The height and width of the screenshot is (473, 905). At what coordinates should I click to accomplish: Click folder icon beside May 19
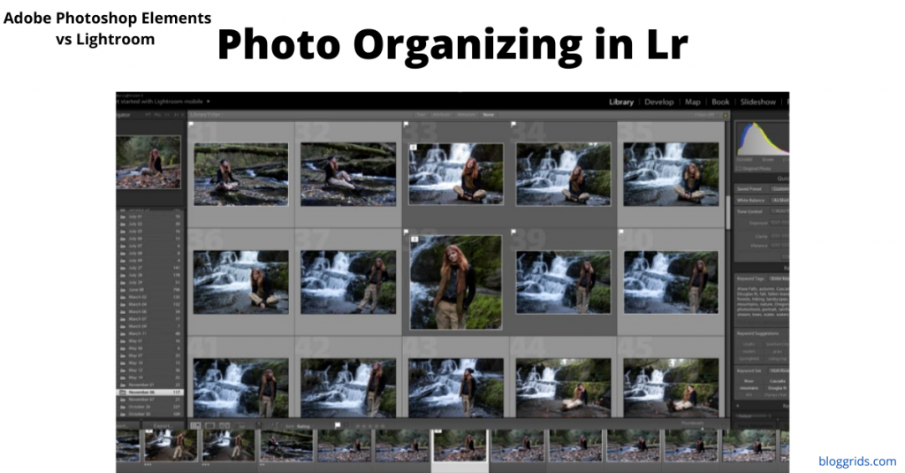point(122,378)
